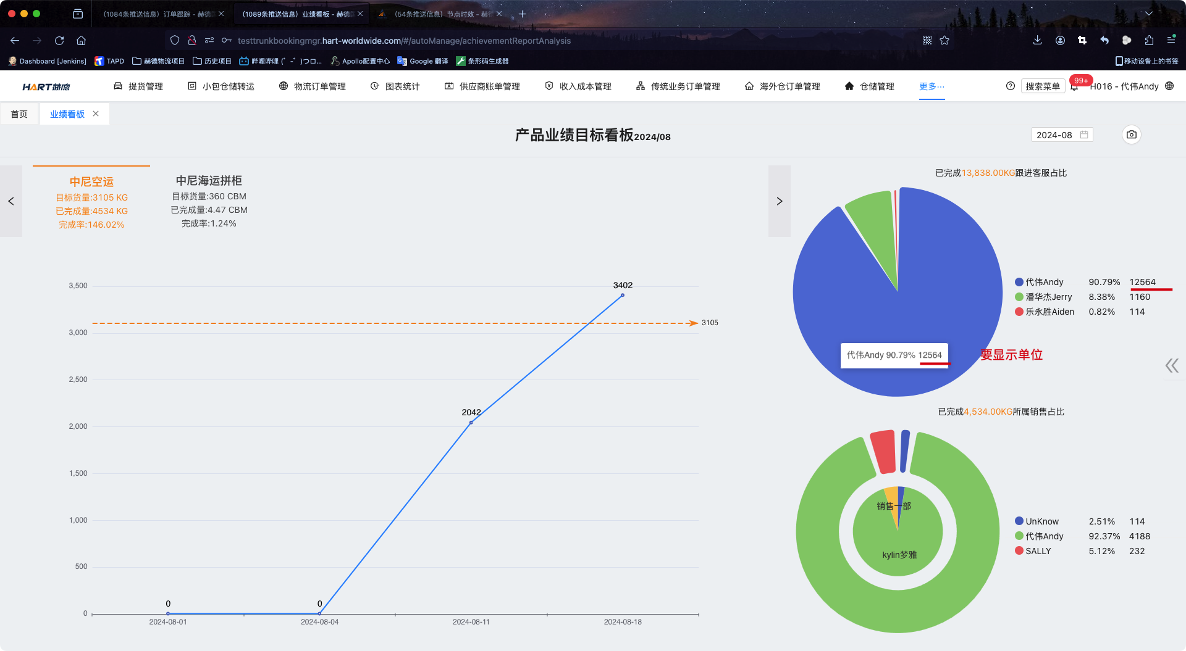Click the 3402 data point on line chart
The image size is (1186, 651).
(622, 296)
